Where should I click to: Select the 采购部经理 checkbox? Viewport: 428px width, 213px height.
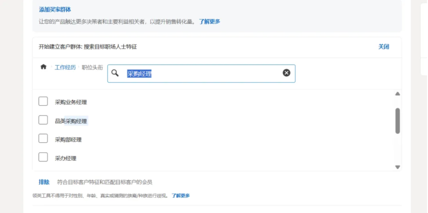tap(43, 138)
